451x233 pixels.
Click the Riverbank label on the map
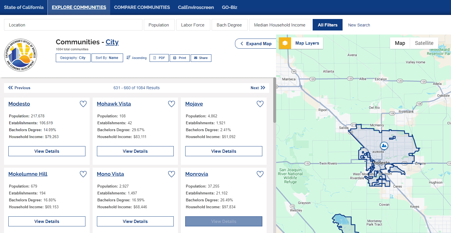(406, 112)
